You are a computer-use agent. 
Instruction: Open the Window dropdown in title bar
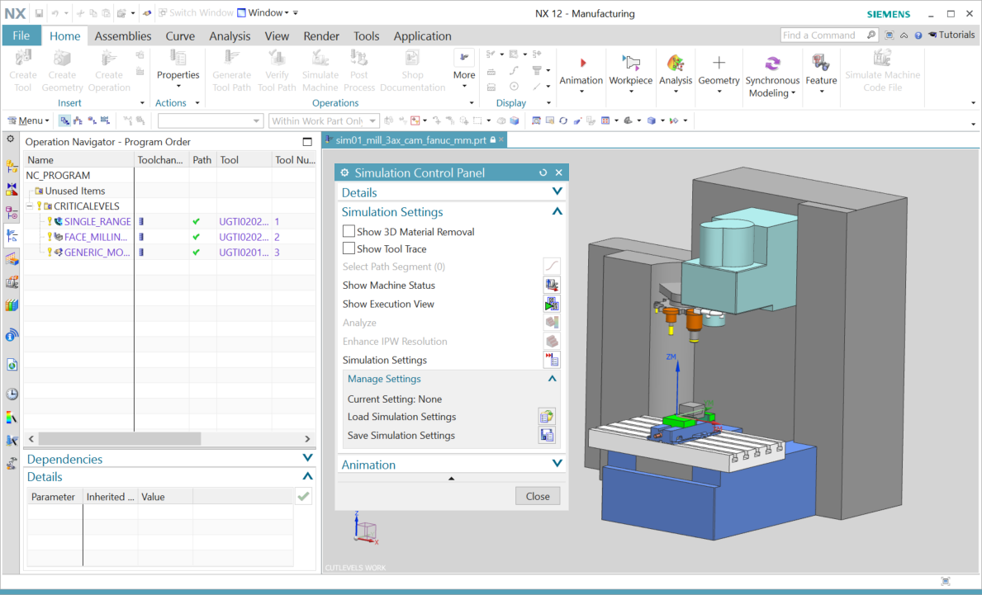coord(263,13)
